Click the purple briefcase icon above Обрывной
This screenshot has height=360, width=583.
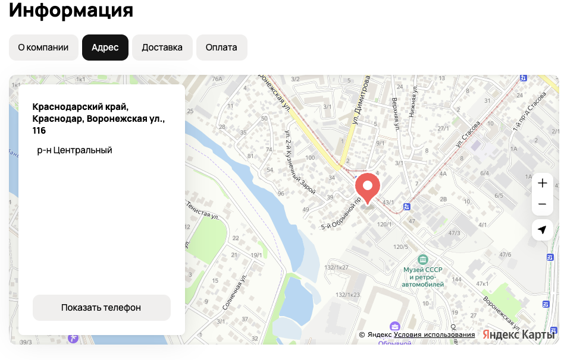[394, 326]
